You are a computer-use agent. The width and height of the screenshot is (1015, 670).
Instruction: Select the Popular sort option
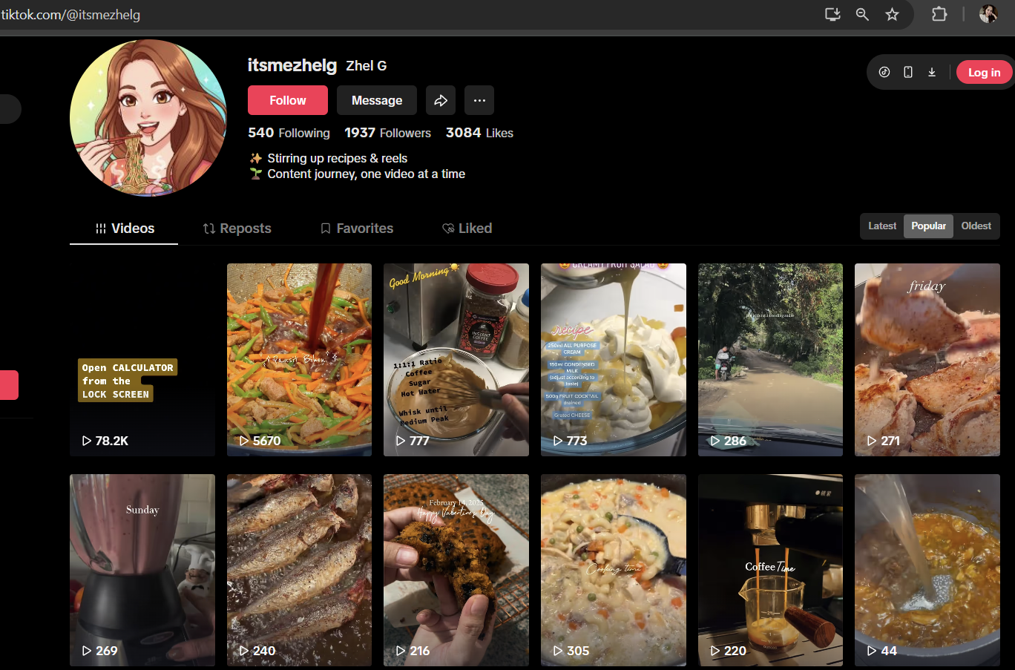click(928, 226)
